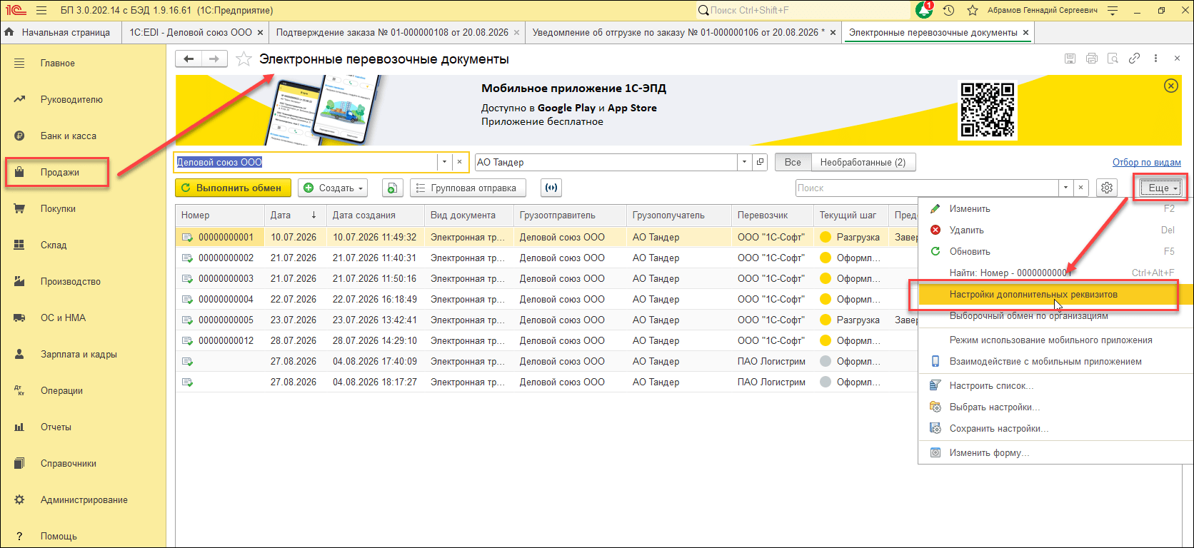Image resolution: width=1194 pixels, height=548 pixels.
Task: Click the Поиск search field
Action: 927,188
